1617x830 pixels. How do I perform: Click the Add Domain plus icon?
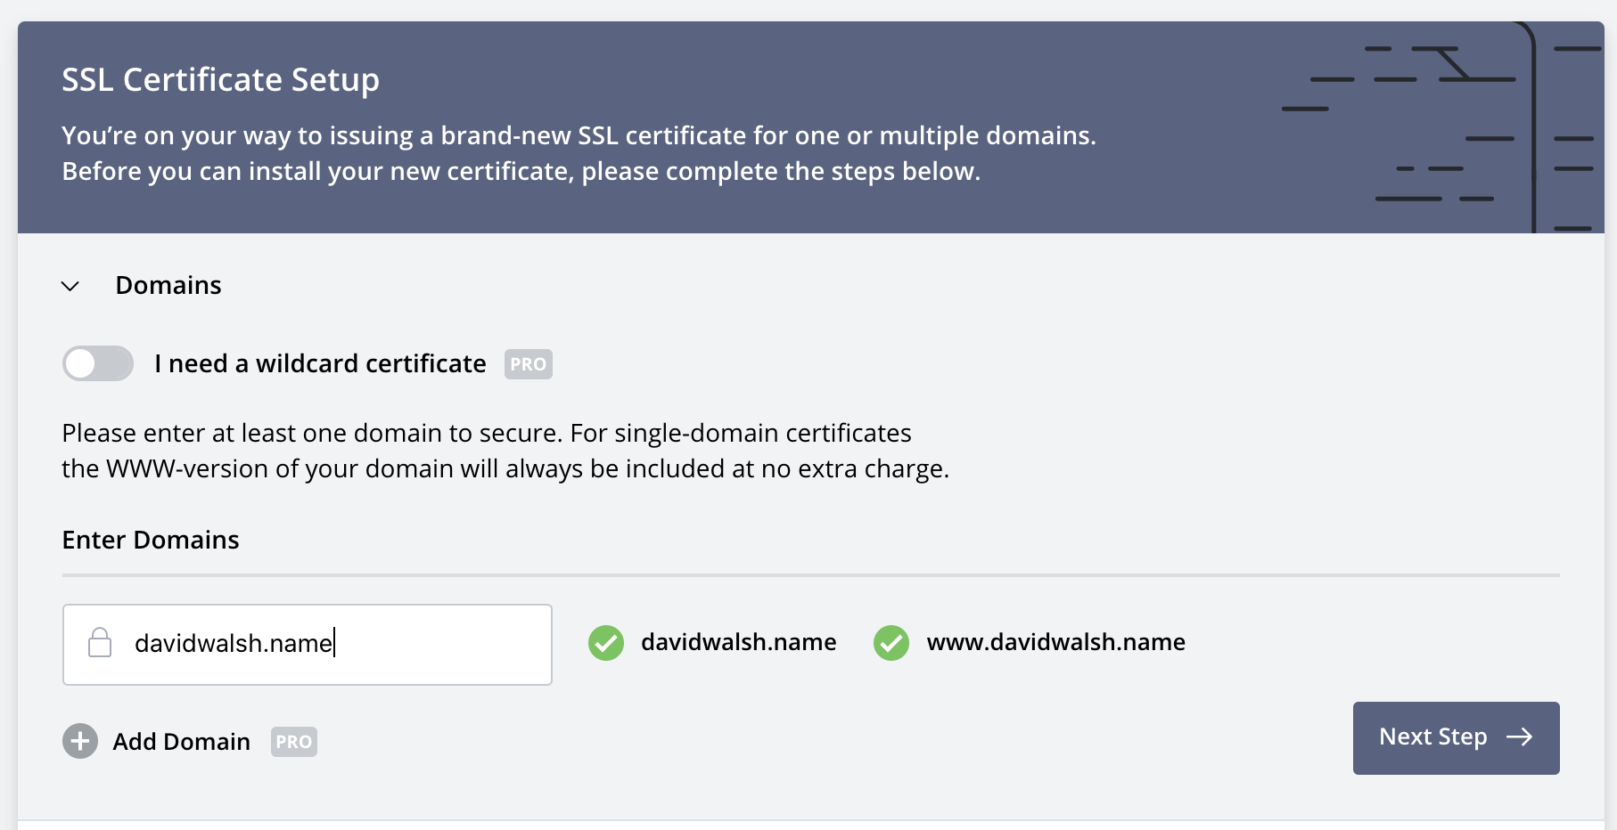(x=80, y=741)
